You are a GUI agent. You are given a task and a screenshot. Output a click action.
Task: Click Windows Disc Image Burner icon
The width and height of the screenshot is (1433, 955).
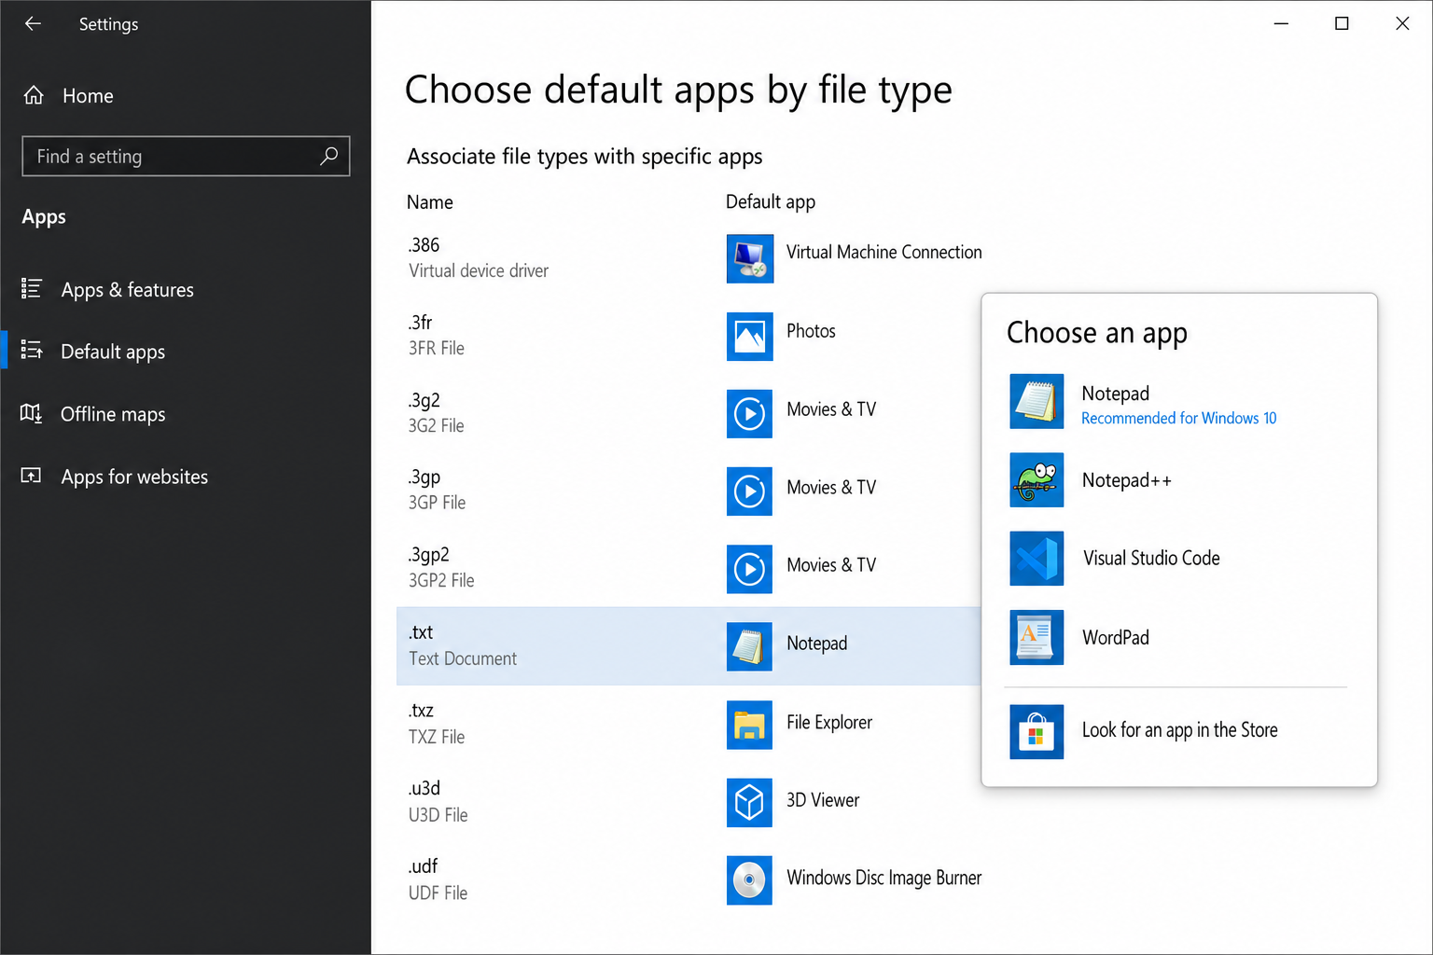[750, 880]
